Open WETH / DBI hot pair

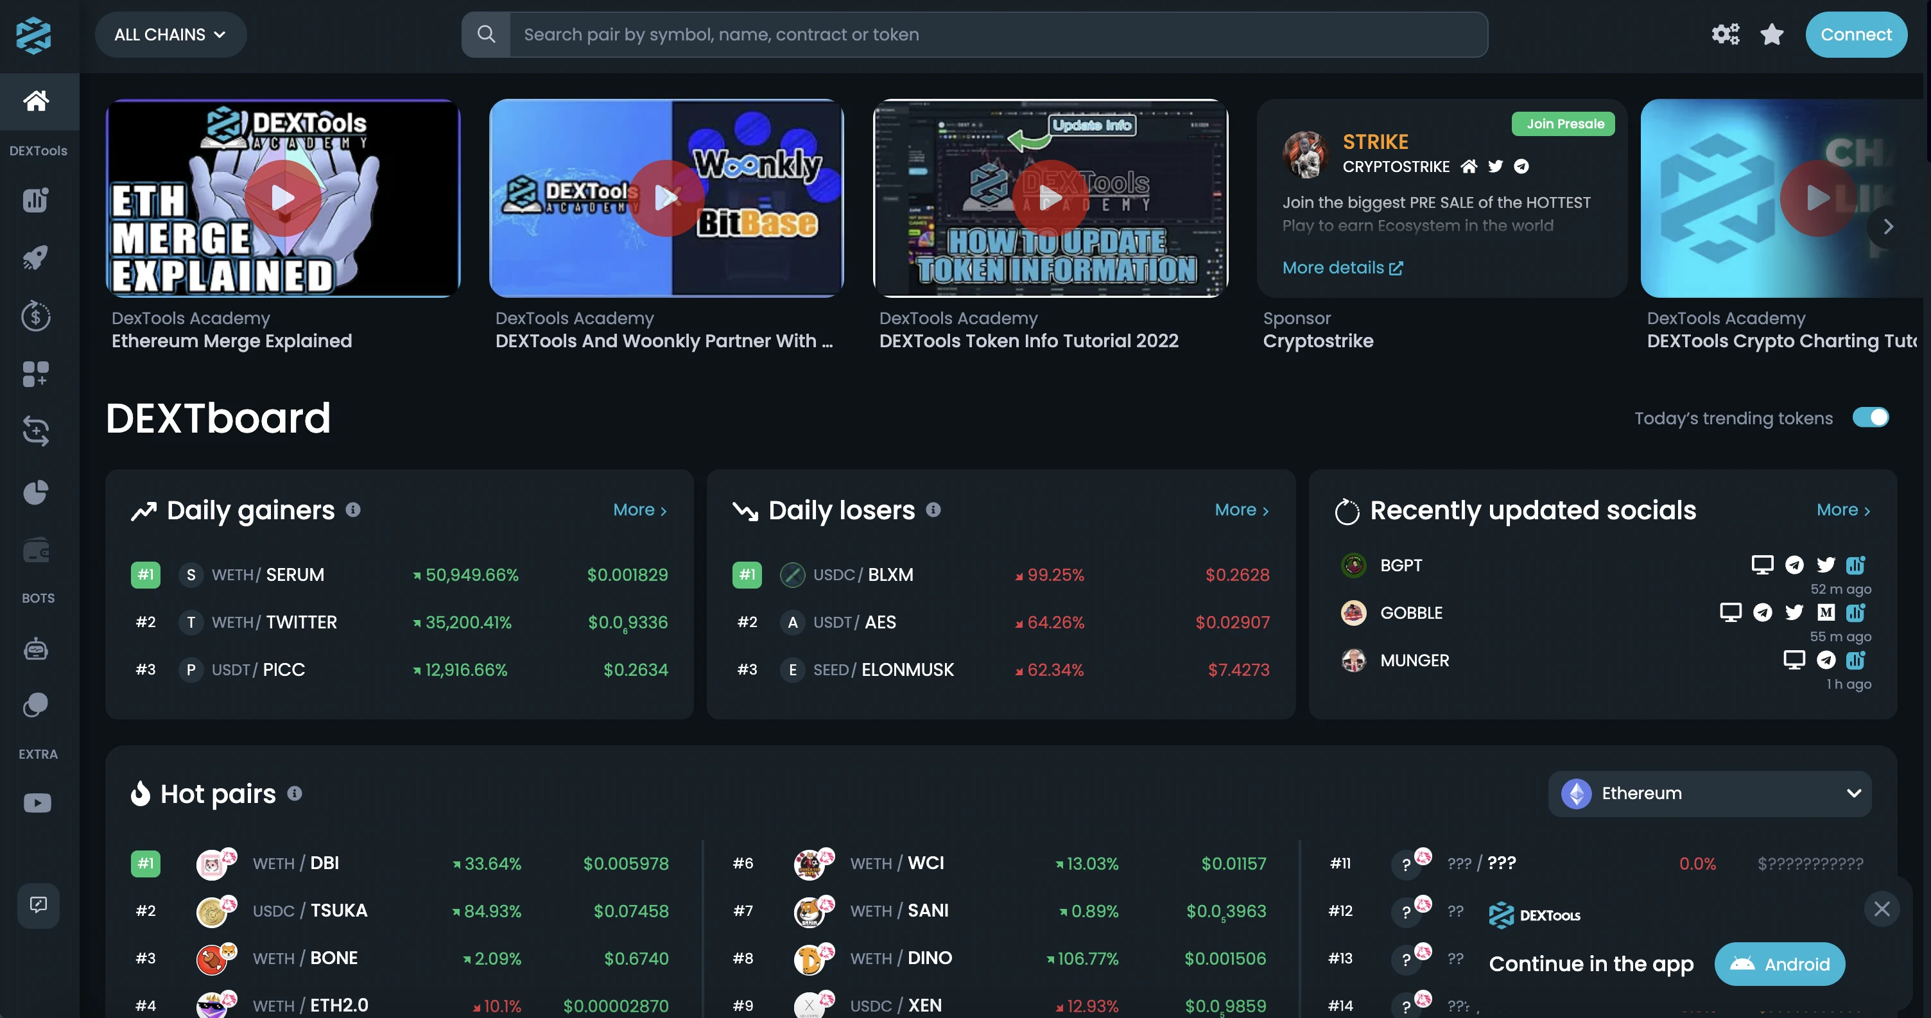(x=399, y=863)
